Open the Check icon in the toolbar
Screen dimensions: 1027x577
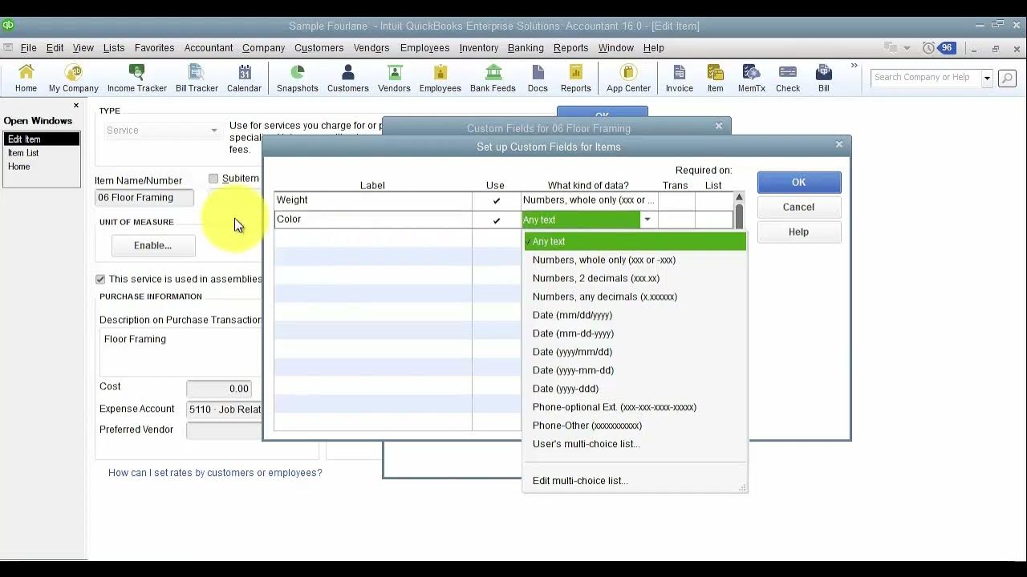pyautogui.click(x=788, y=79)
